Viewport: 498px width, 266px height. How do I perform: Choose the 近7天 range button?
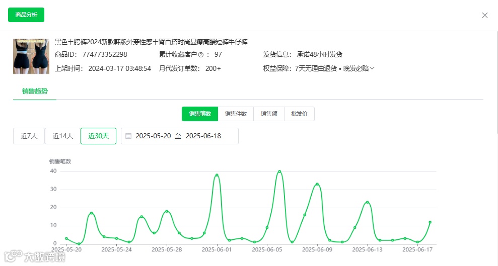(29, 136)
